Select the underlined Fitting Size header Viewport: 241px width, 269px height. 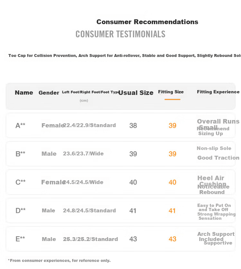tap(171, 92)
